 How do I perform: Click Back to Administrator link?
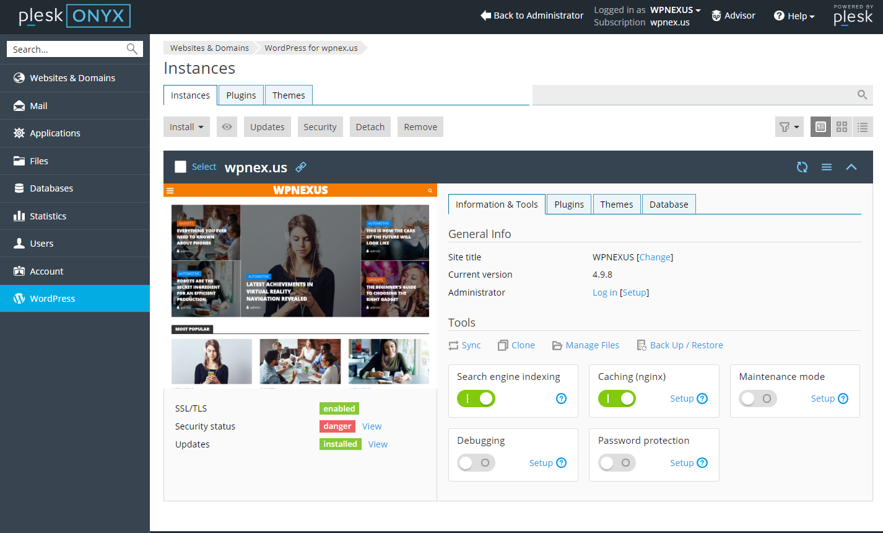[532, 15]
